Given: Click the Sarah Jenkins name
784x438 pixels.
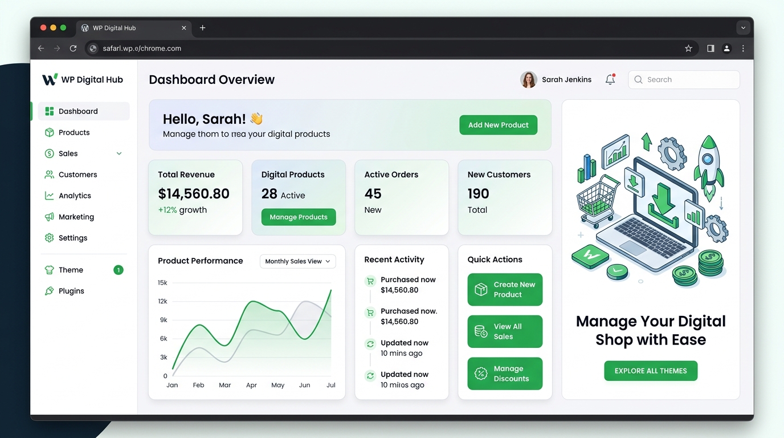Looking at the screenshot, I should click(566, 80).
